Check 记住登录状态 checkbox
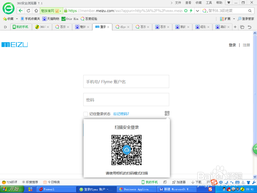 point(86,114)
